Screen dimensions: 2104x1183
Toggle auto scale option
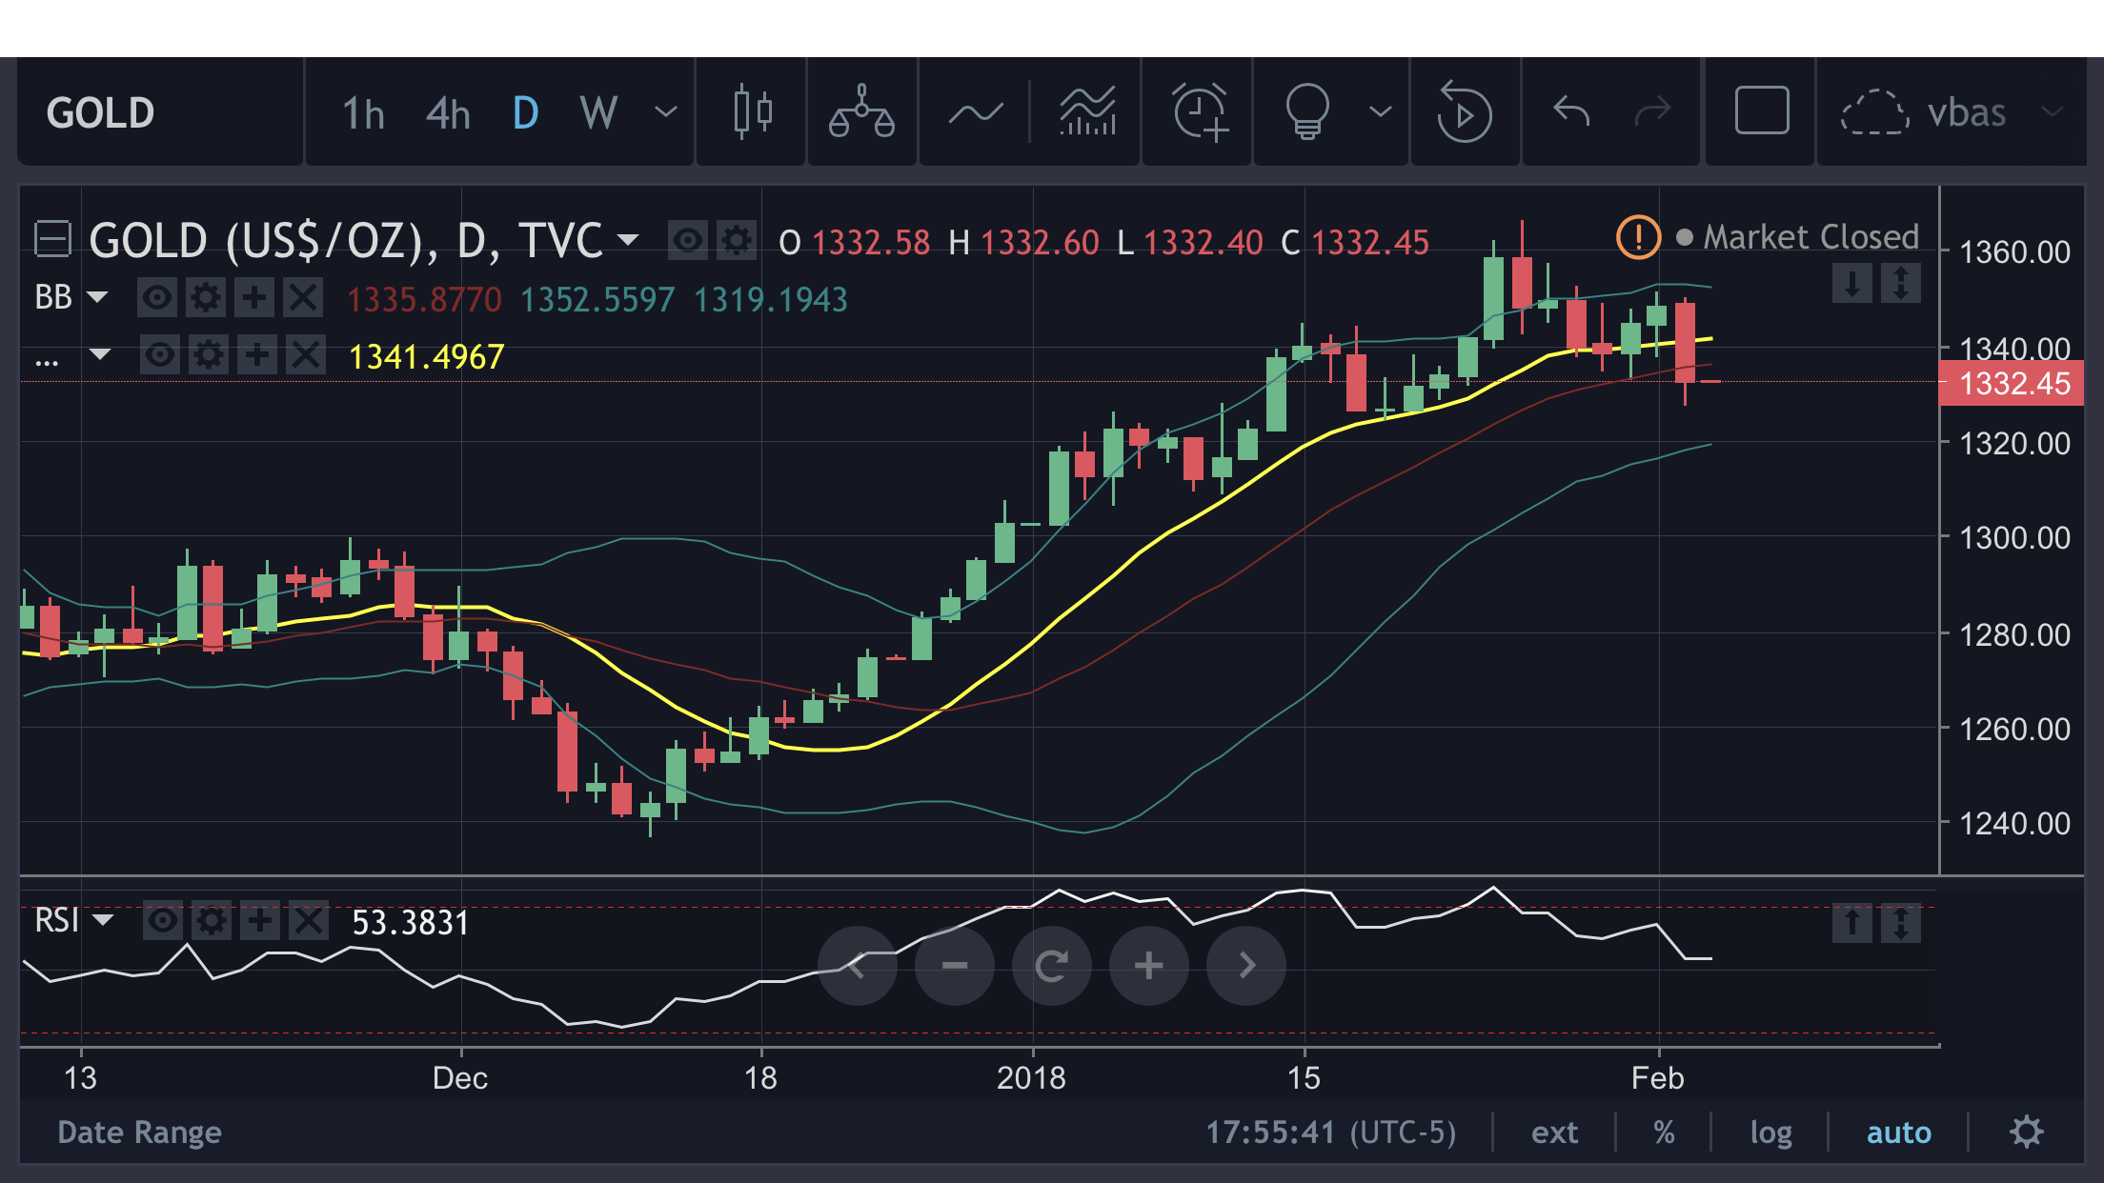[1898, 1132]
